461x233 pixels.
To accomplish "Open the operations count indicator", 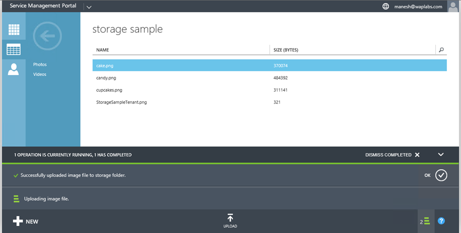I will coord(425,221).
